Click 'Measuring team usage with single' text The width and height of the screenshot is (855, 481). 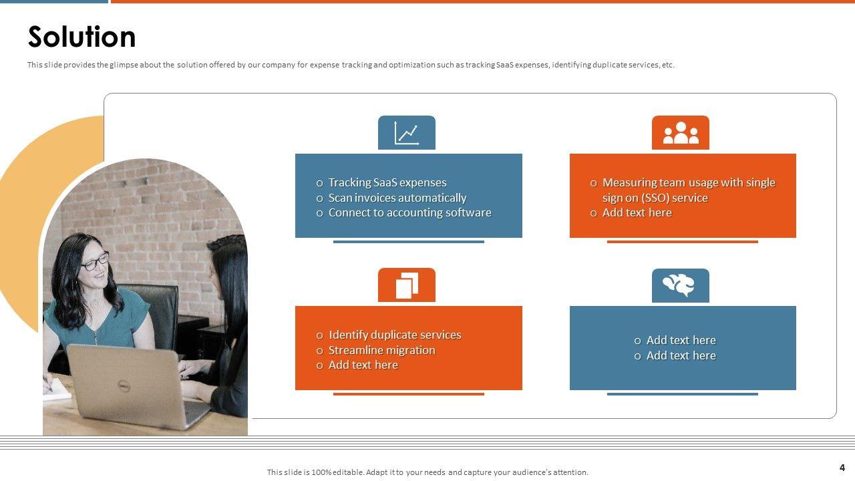tap(689, 182)
